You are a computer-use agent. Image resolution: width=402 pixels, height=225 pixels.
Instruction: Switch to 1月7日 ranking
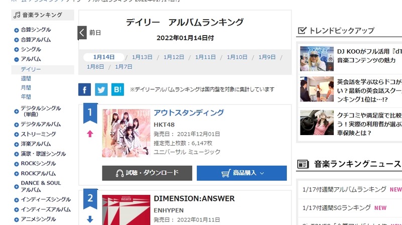tap(124, 67)
